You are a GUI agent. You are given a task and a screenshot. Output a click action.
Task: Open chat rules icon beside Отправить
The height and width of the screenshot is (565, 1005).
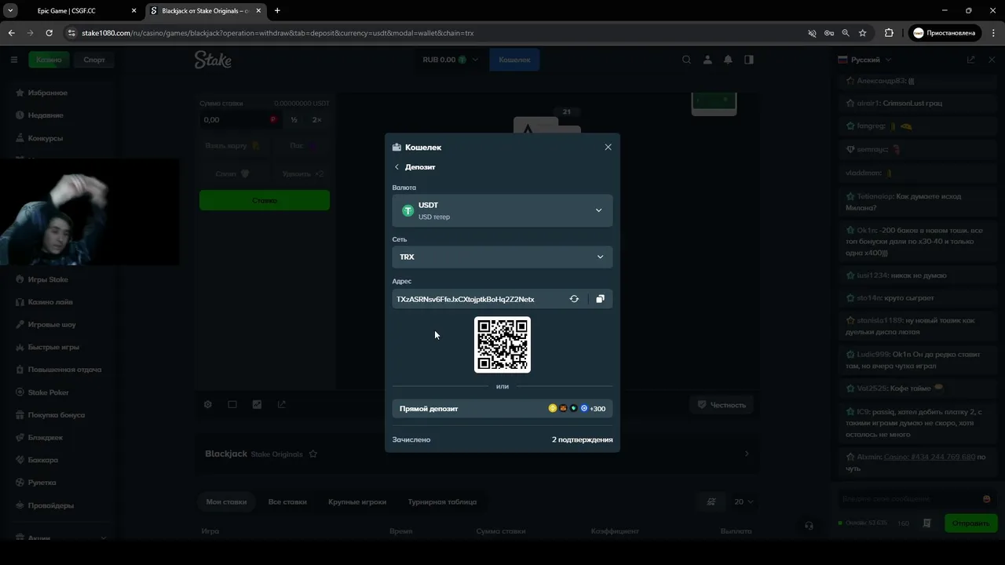(x=927, y=523)
